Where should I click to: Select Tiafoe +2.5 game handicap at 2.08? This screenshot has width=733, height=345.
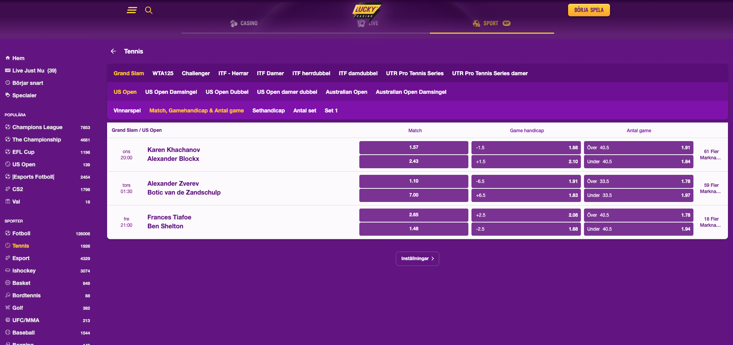[x=526, y=215]
